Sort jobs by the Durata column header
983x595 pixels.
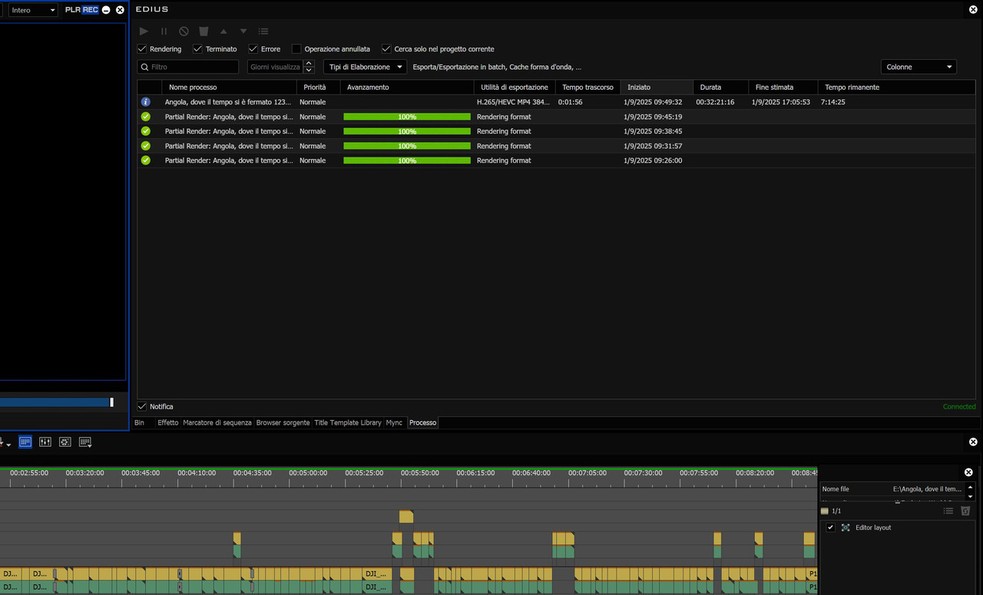coord(710,87)
